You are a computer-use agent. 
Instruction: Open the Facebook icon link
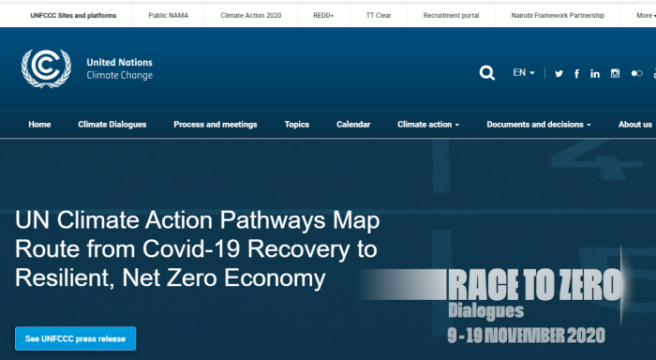pos(576,74)
